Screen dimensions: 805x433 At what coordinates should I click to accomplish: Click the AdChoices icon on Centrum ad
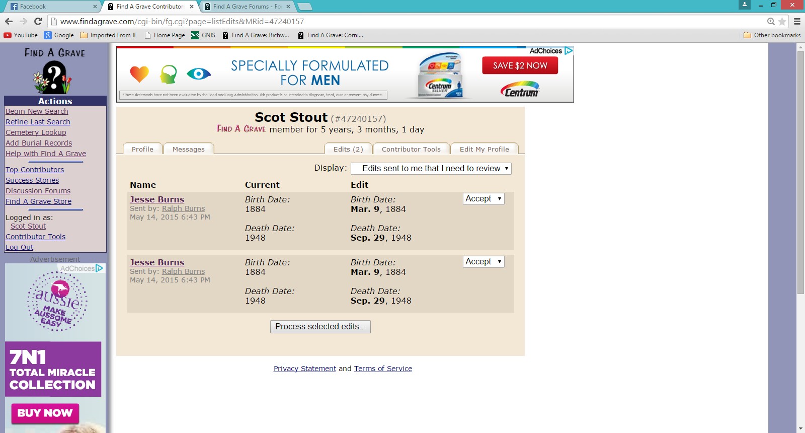(569, 51)
